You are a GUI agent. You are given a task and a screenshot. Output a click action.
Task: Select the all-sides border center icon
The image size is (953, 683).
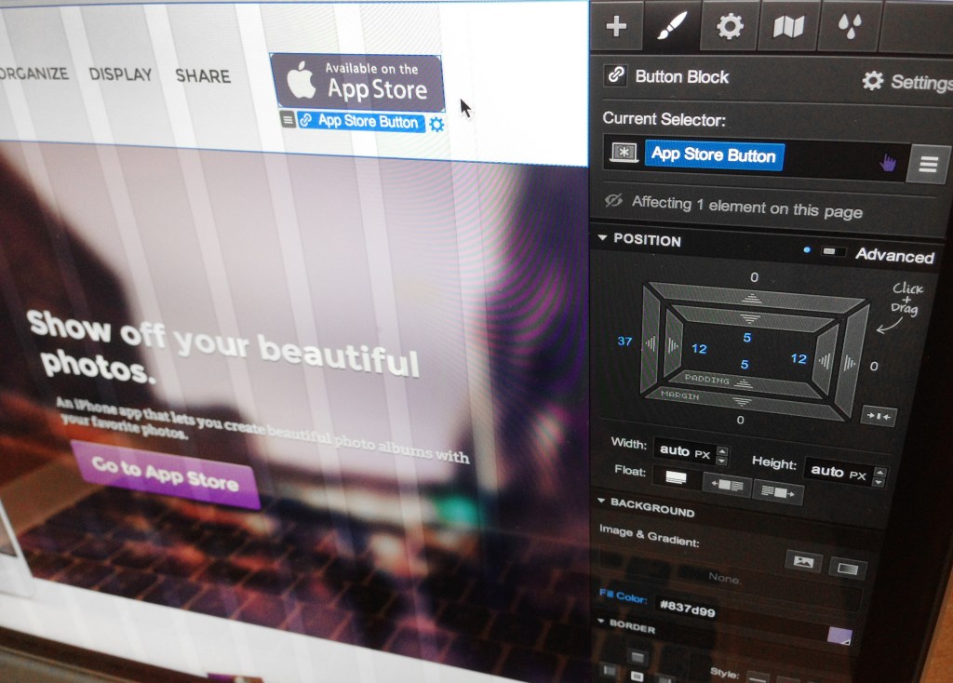tap(637, 676)
